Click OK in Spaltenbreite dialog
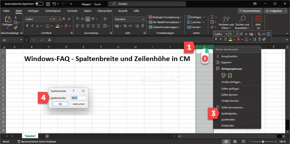 60,104
